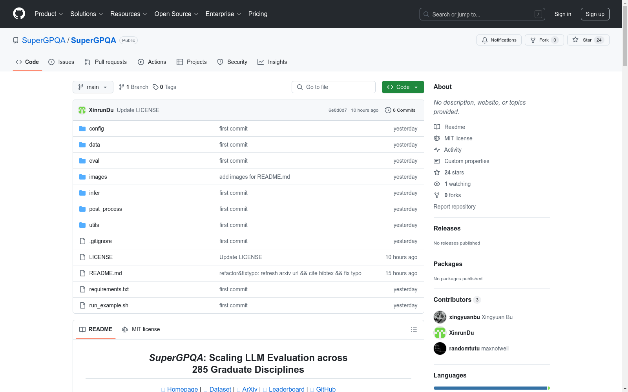Click the config folder icon
This screenshot has height=392, width=628.
(x=82, y=129)
